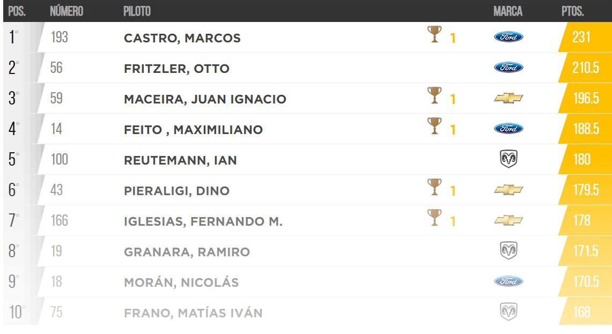Click the Ford logo for Morán, Nicolás
The width and height of the screenshot is (612, 334).
508,281
